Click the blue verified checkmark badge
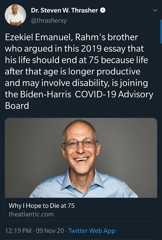162x240 pixels. tap(103, 10)
